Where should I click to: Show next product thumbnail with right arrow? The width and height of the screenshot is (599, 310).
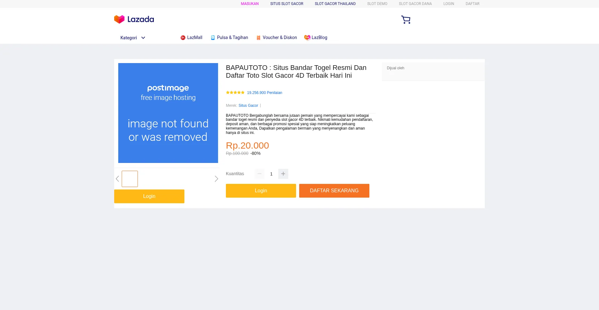point(216,179)
